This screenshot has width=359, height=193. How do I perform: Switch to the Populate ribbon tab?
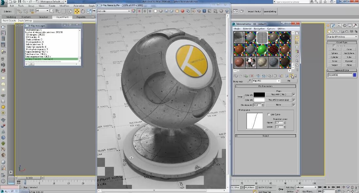tap(81, 17)
